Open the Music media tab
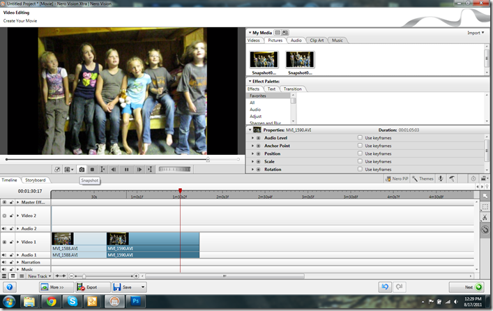The height and width of the screenshot is (311, 493). (337, 40)
